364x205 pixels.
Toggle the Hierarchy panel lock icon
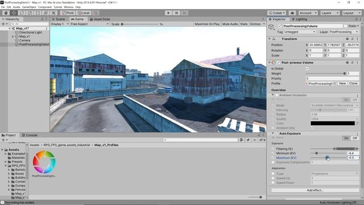tap(42, 19)
